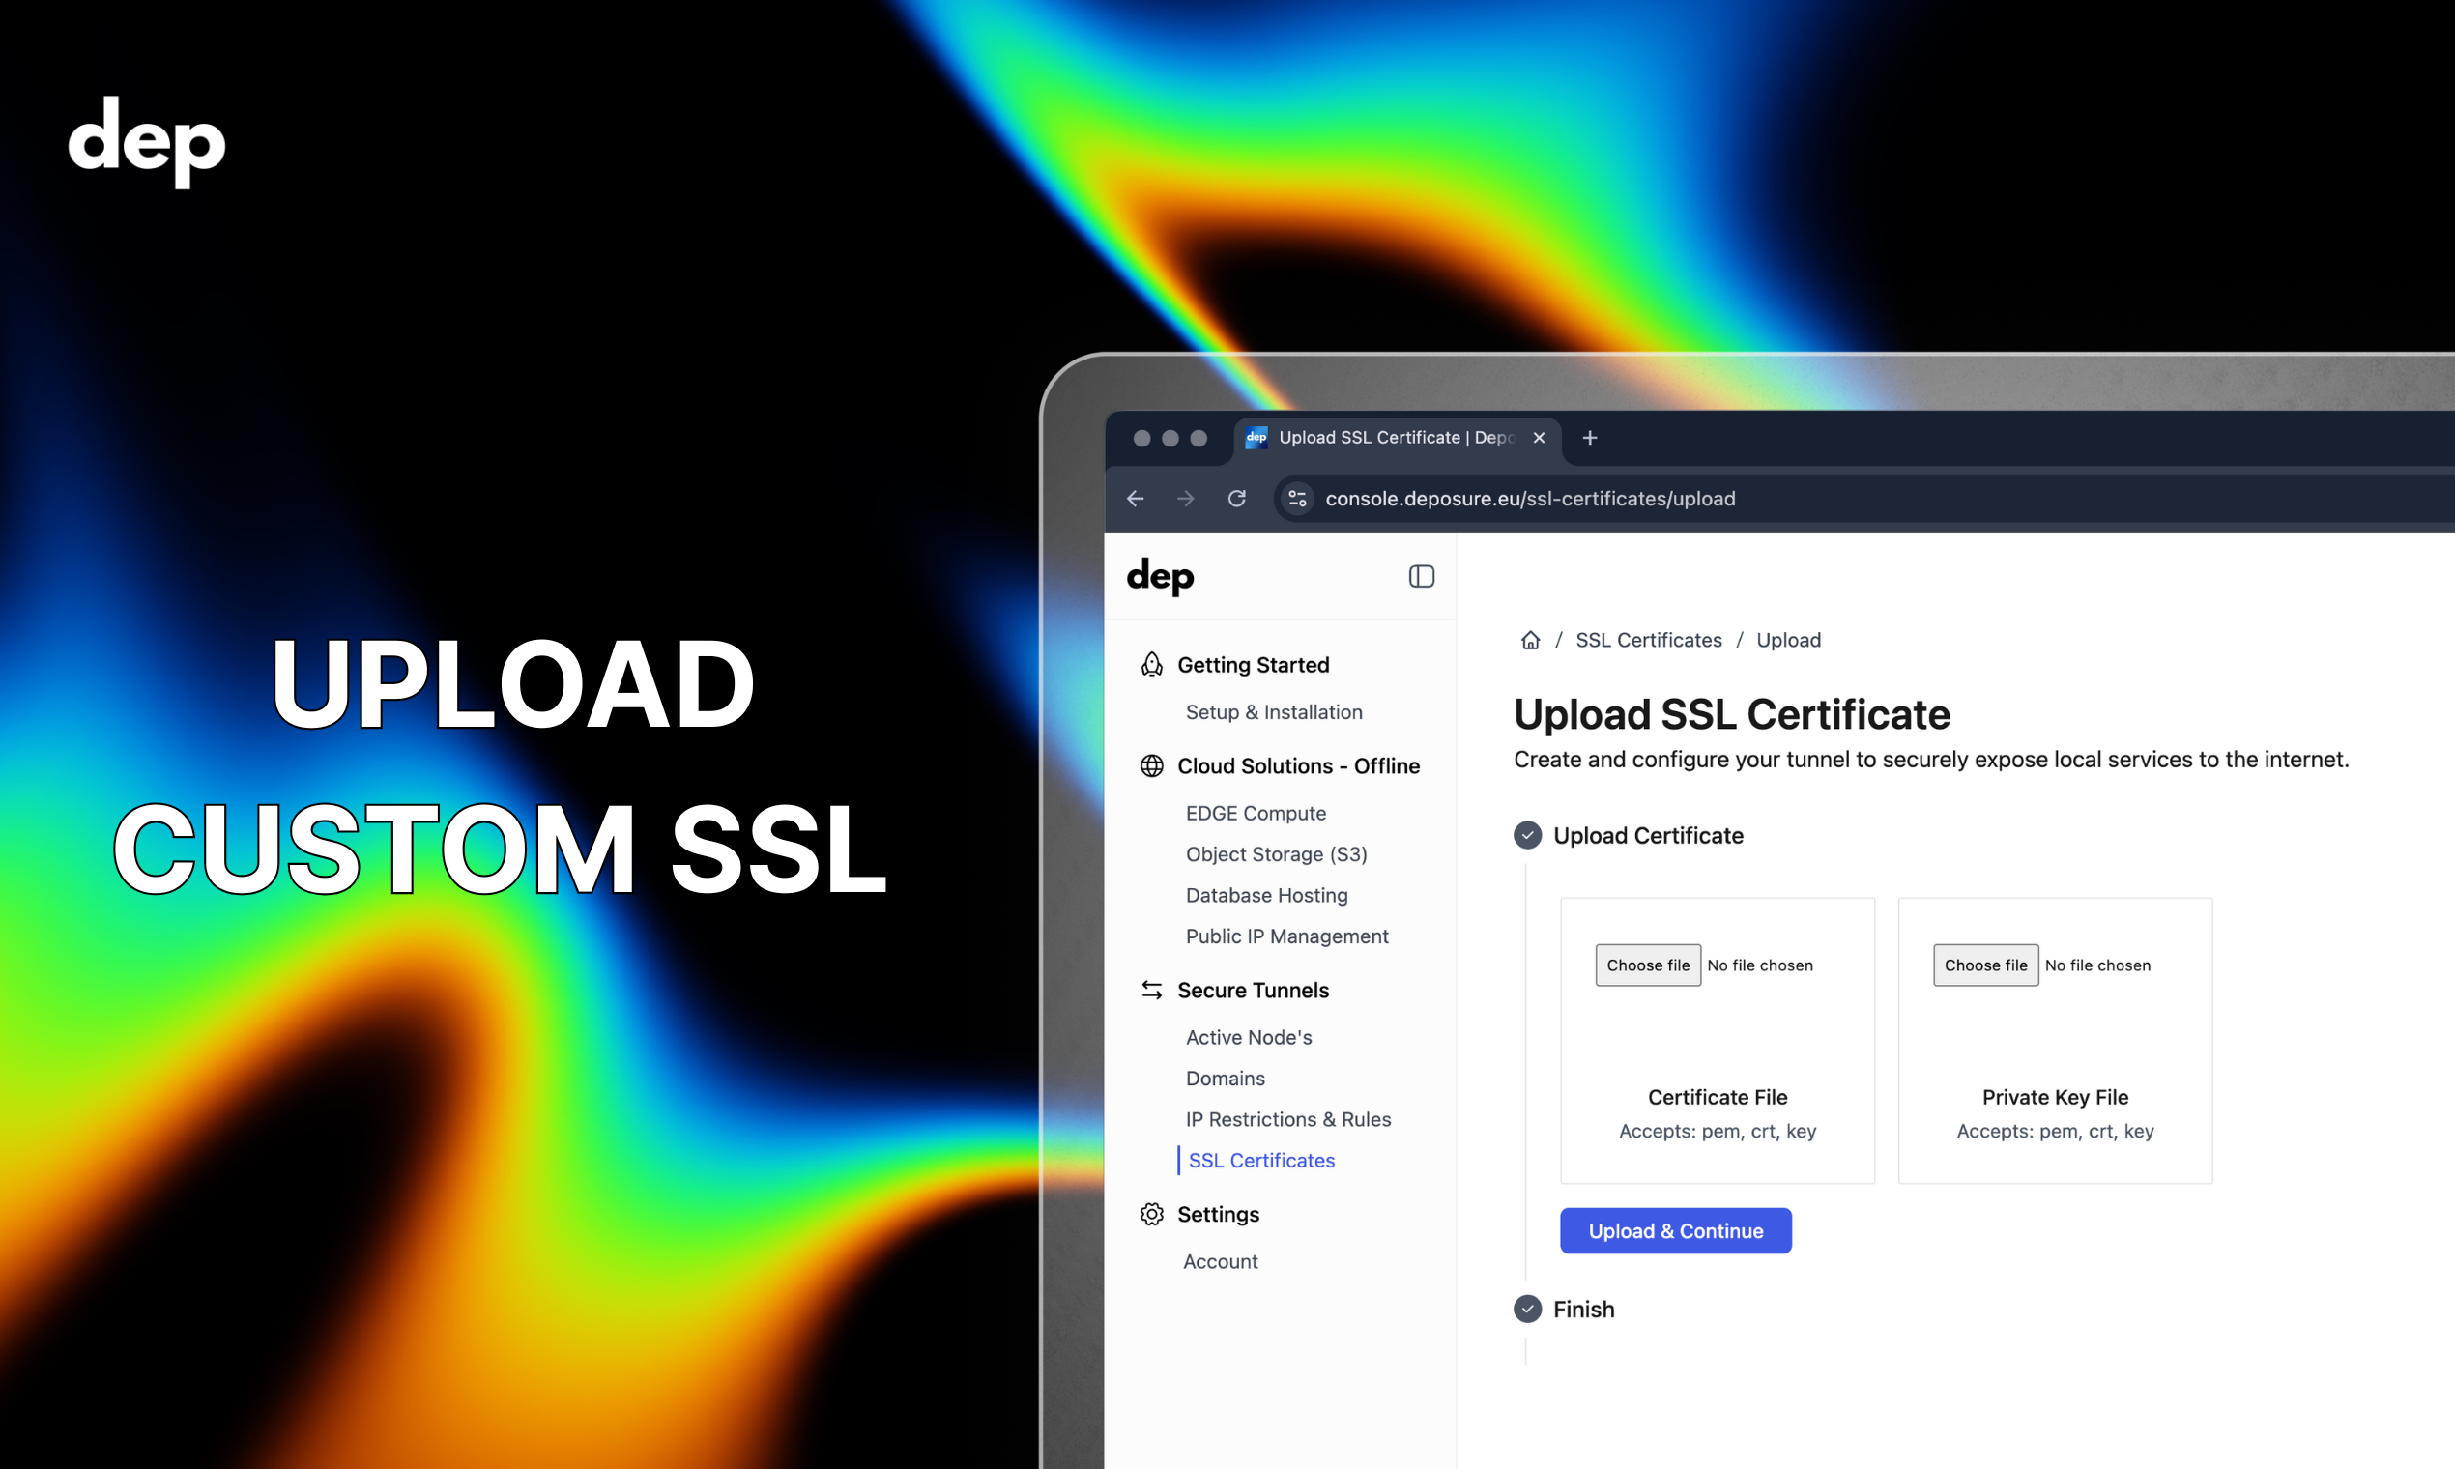2455x1469 pixels.
Task: Open Object Storage (S3)
Action: tap(1277, 853)
